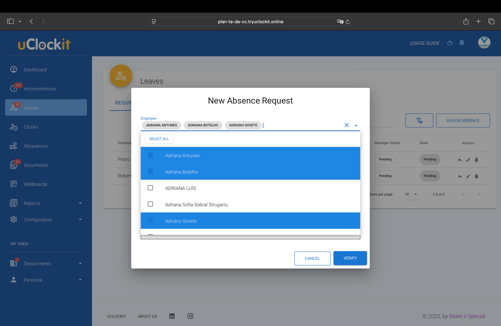Open the Make it Special link
501x326 pixels.
tap(467, 316)
